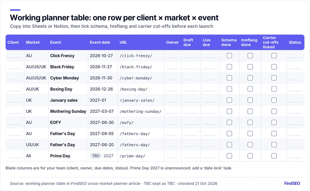310x191 pixels.
Task: Click the EOFY event name
Action: click(56, 122)
